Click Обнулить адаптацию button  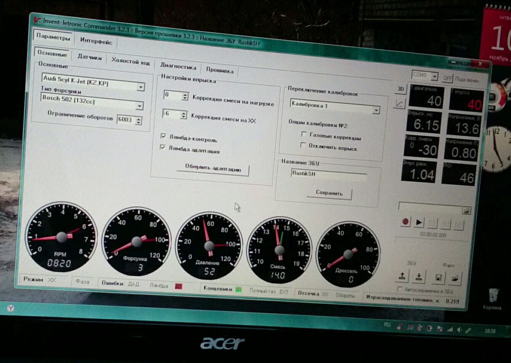pos(213,169)
